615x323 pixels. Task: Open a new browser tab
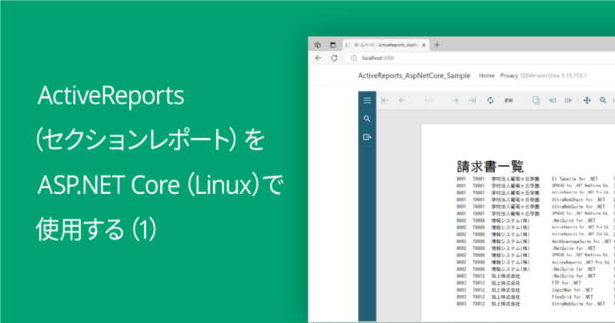(437, 45)
